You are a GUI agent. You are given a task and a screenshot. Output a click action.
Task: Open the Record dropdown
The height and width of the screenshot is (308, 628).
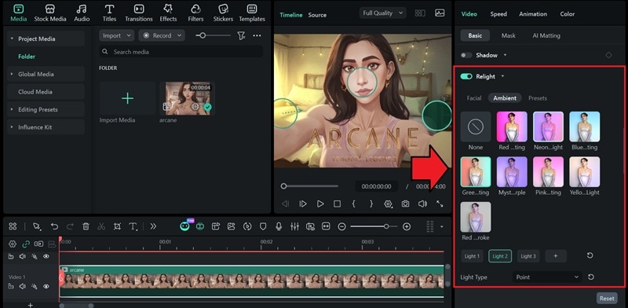tap(162, 35)
